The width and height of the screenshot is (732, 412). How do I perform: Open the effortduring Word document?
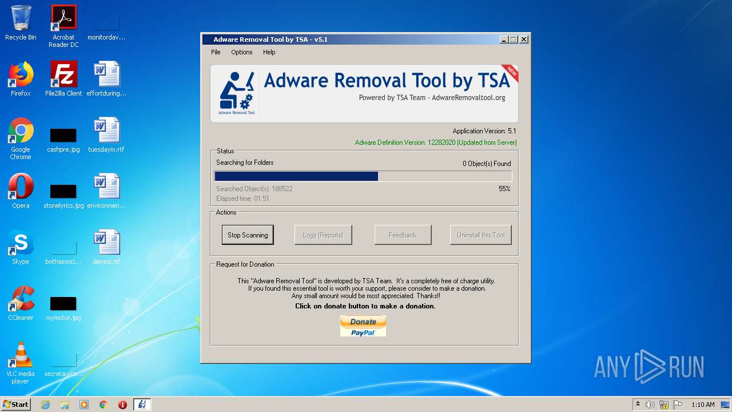click(106, 79)
